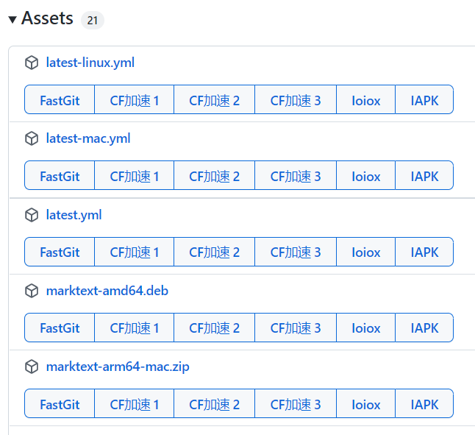
Task: Click package icon beside latest.yml
Action: (x=32, y=215)
